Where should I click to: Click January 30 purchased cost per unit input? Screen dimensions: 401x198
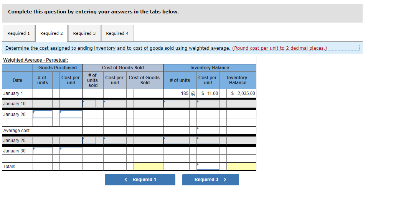[x=71, y=151]
